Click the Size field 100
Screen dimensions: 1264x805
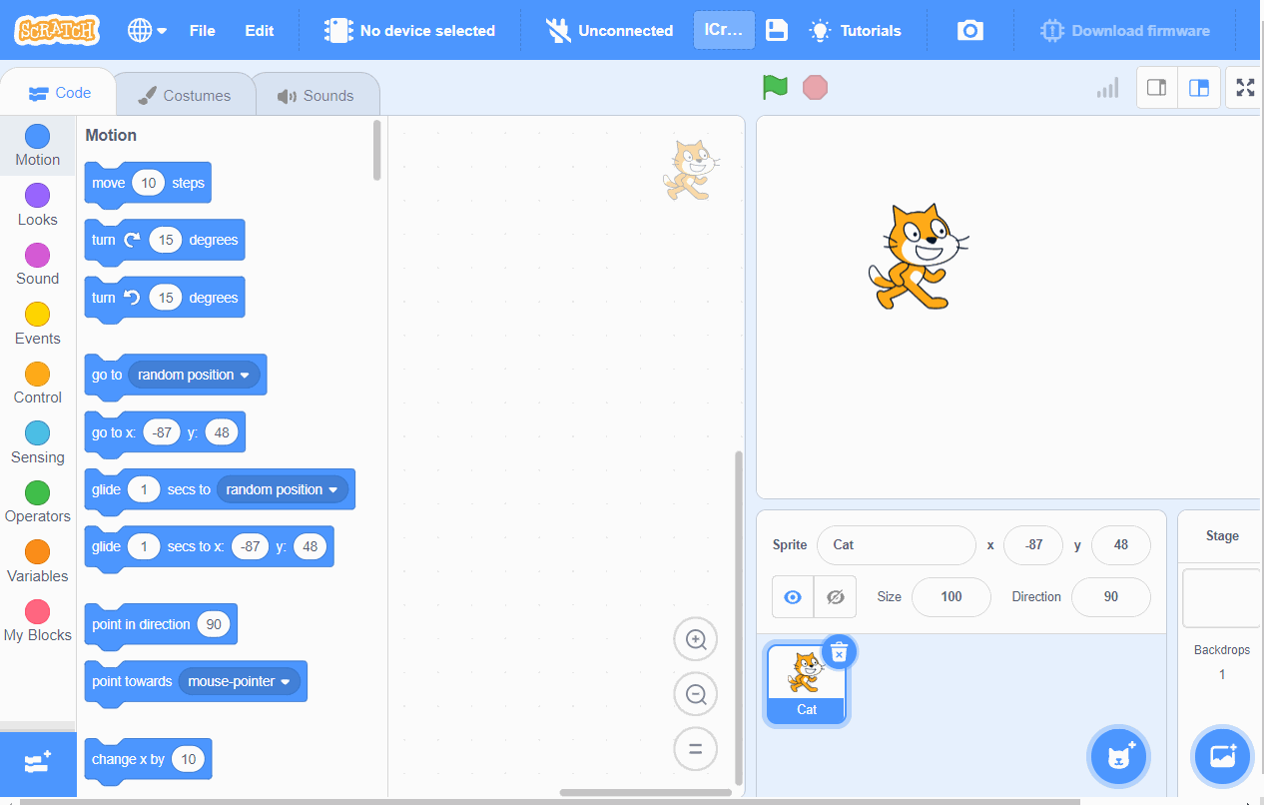(951, 597)
